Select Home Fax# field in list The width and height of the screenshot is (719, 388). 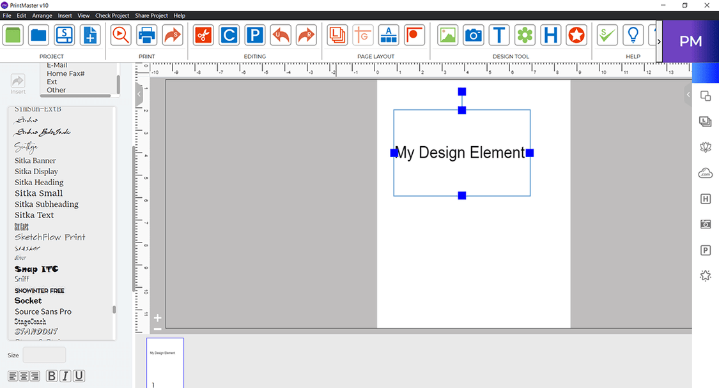click(66, 73)
